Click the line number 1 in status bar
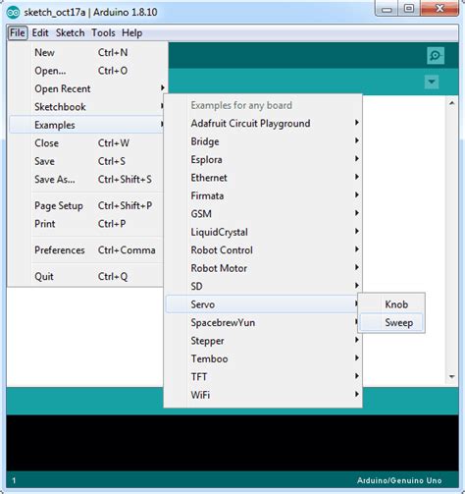465x494 pixels. coord(14,480)
